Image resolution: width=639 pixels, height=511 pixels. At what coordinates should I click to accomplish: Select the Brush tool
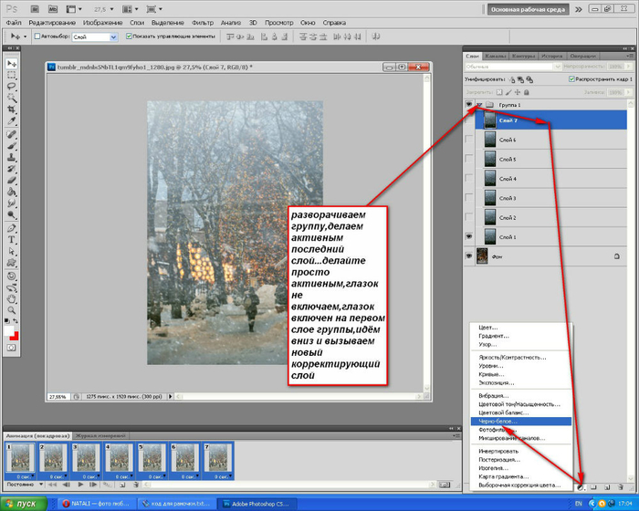11,146
